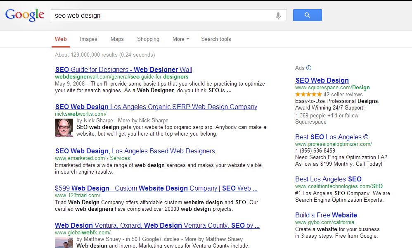This screenshot has height=248, width=412.
Task: Open Search tools
Action: coord(216,39)
